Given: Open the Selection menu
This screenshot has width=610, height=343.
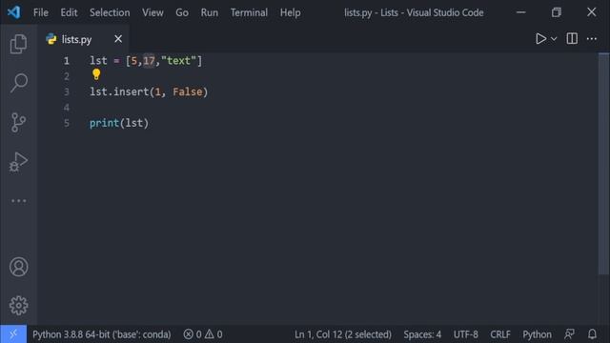Looking at the screenshot, I should coord(110,12).
